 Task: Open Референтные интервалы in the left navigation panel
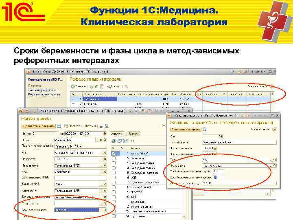[x=44, y=95]
